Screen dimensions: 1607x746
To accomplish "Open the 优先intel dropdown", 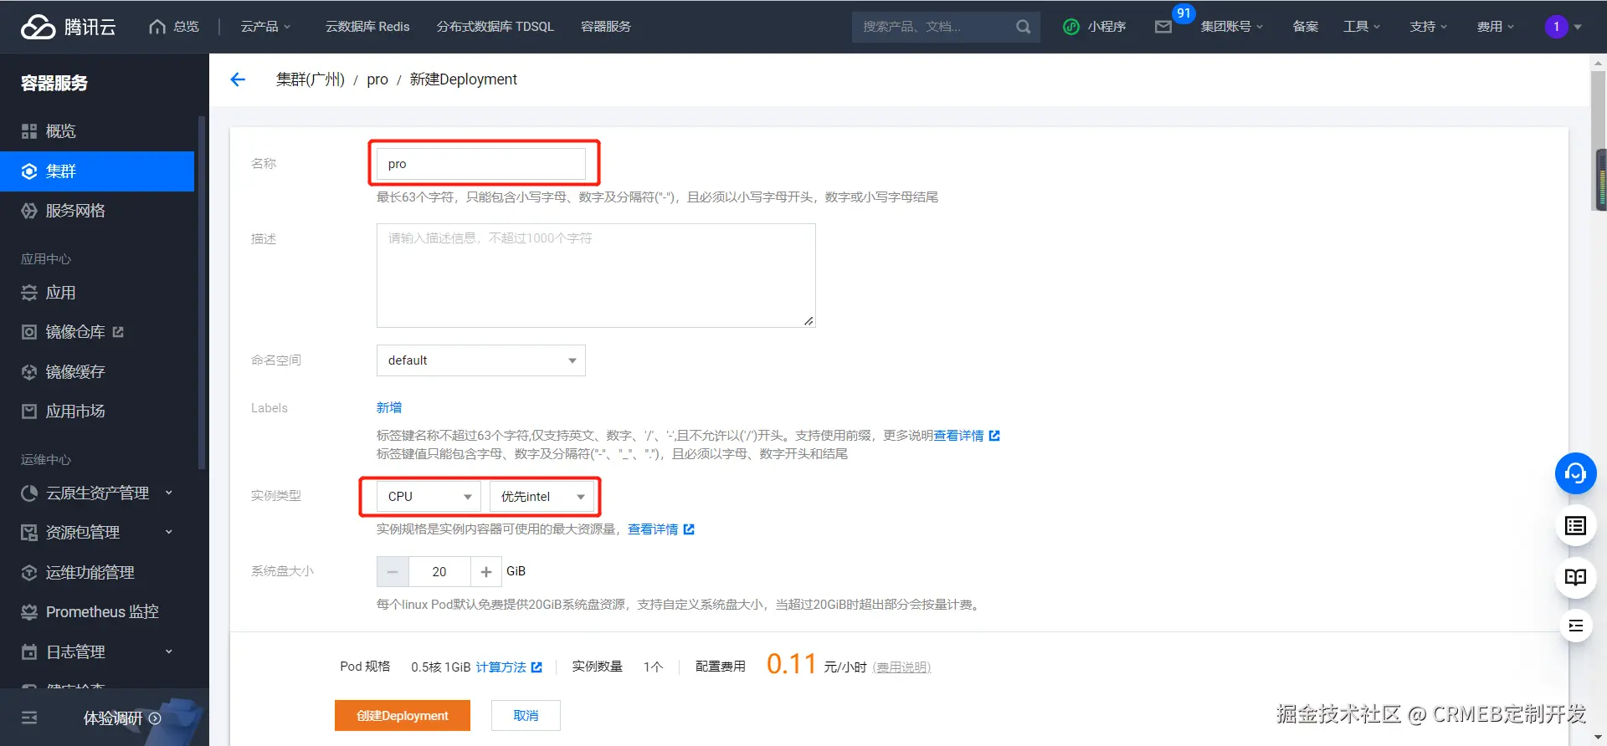I will coord(542,497).
